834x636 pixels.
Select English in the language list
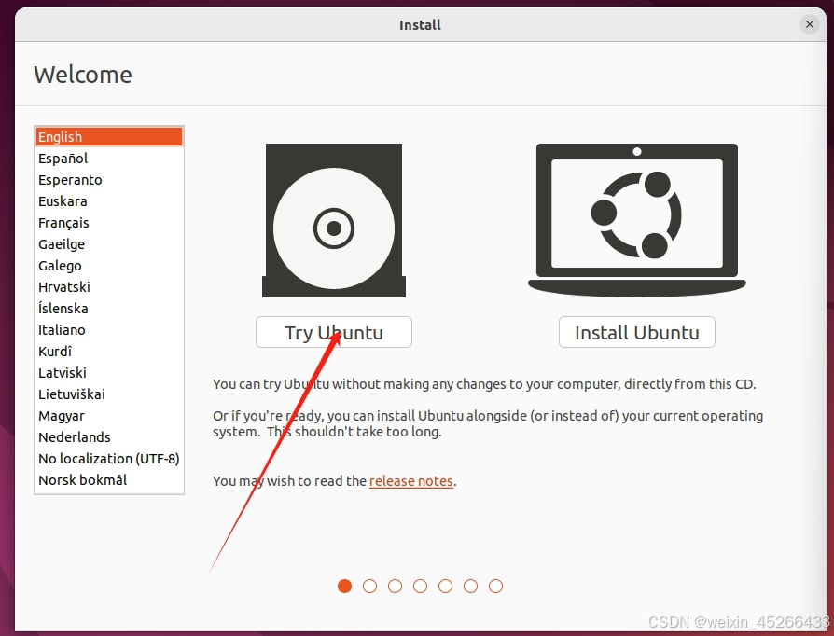click(109, 137)
